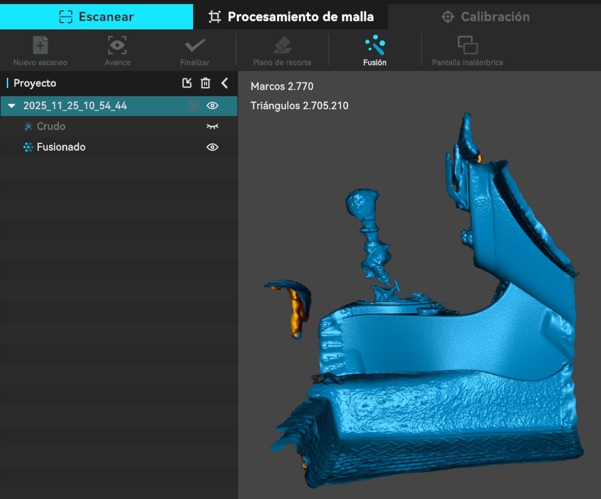This screenshot has width=601, height=499.
Task: Show the Crudo layer
Action: point(213,126)
